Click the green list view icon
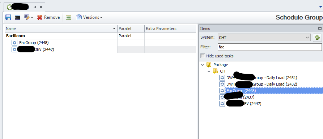The image size is (323, 139). coord(69,17)
